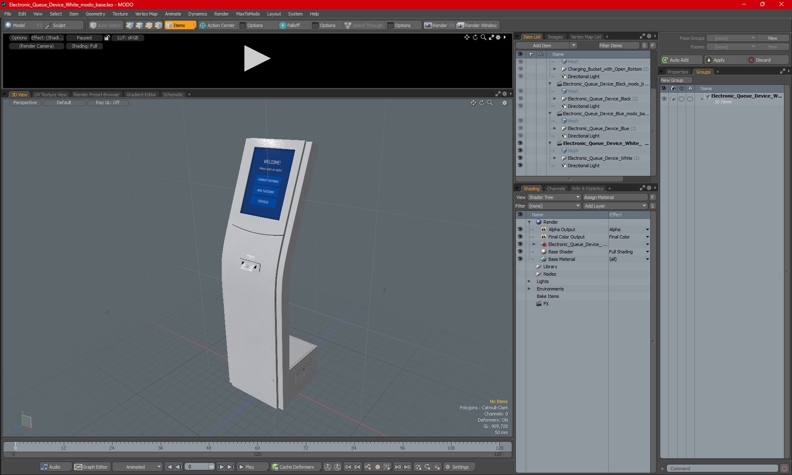Image resolution: width=792 pixels, height=475 pixels.
Task: Open Shader Tree view dropdown
Action: [x=554, y=197]
